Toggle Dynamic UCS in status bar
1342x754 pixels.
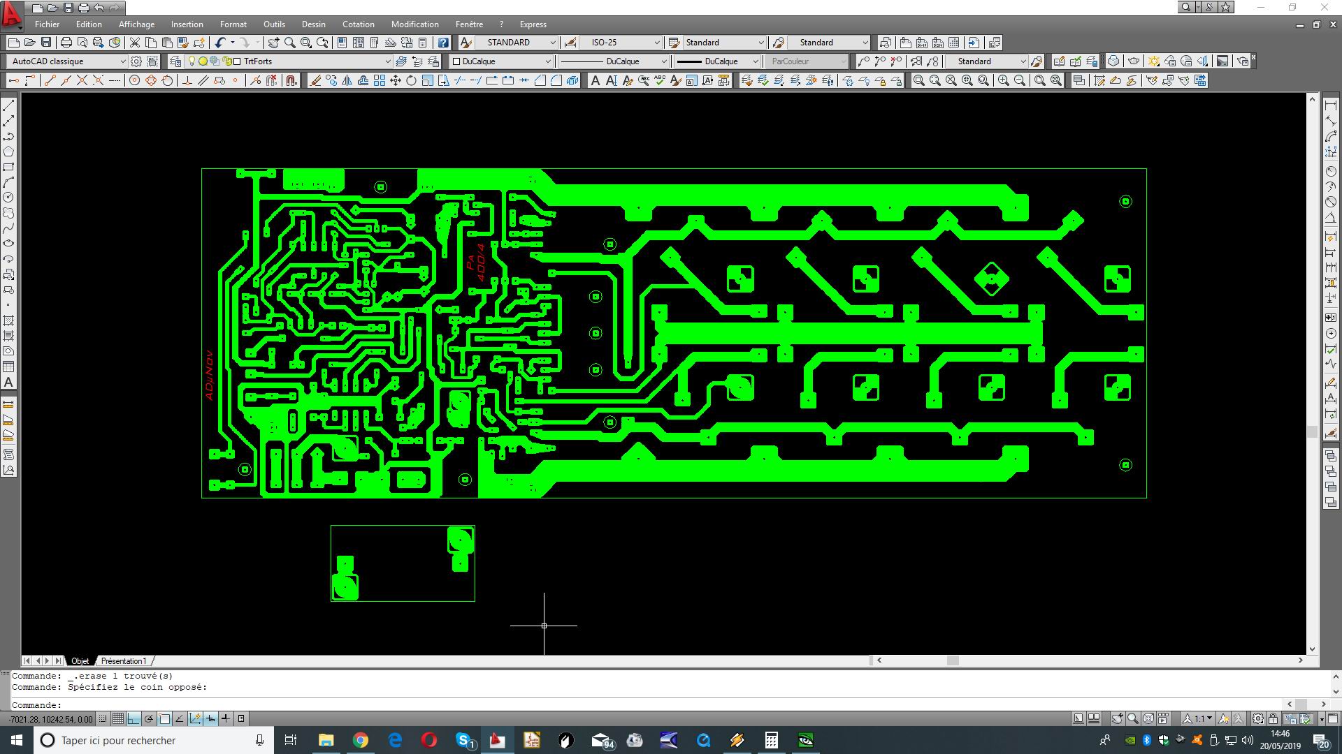point(195,718)
